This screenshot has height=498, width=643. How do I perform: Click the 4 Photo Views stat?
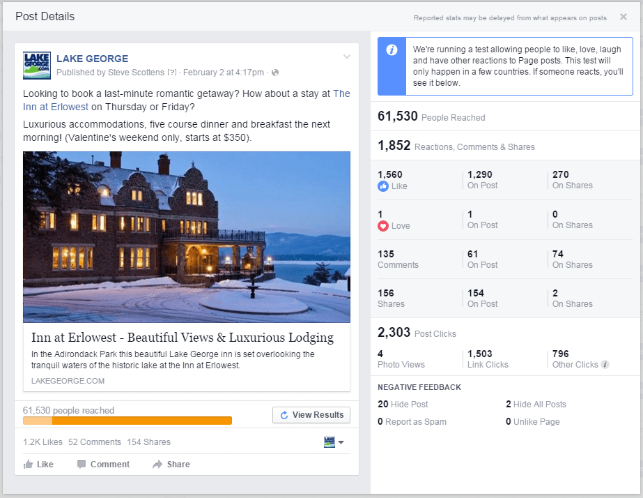(x=401, y=359)
